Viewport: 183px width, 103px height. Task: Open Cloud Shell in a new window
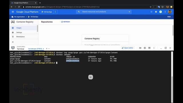pyautogui.click(x=166, y=48)
